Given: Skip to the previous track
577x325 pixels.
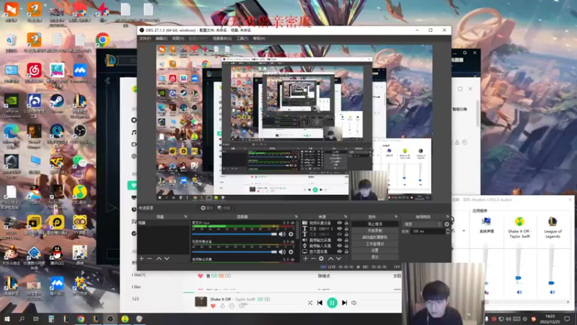Looking at the screenshot, I should [x=320, y=303].
